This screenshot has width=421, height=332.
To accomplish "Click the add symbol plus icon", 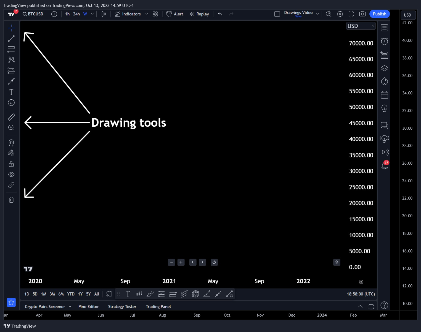I will pos(54,14).
